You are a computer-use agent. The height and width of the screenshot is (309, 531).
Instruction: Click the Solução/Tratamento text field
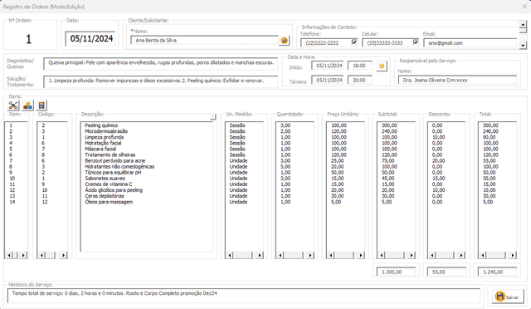pos(160,81)
